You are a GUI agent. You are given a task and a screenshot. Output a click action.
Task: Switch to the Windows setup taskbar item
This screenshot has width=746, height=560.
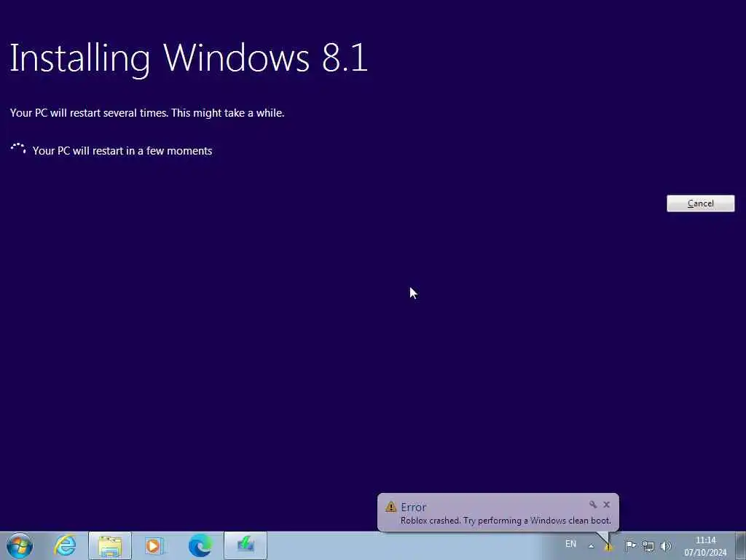click(x=245, y=545)
